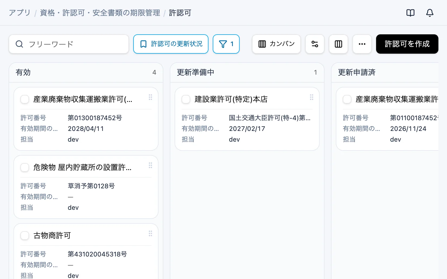Viewport: 447px width, 279px height.
Task: Open the more options ellipsis menu
Action: 362,44
